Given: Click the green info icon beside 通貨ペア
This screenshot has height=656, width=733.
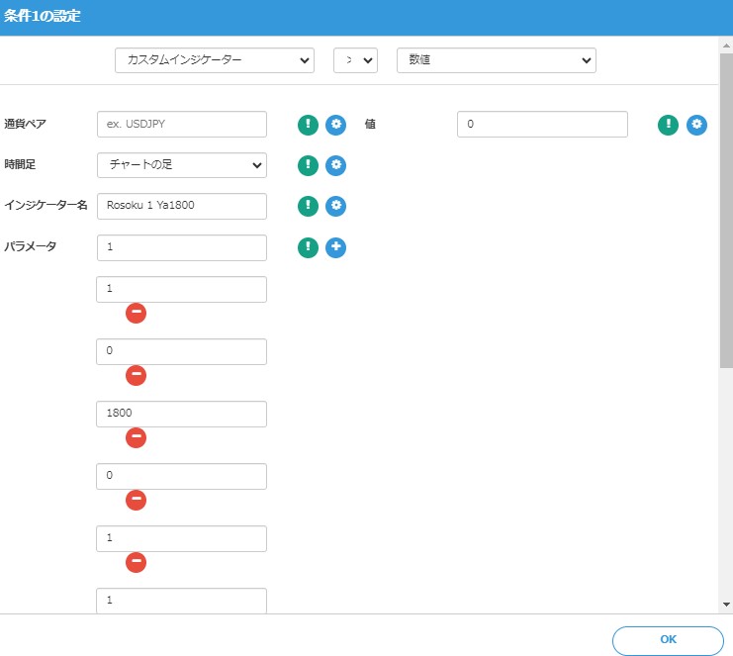Looking at the screenshot, I should coord(309,125).
